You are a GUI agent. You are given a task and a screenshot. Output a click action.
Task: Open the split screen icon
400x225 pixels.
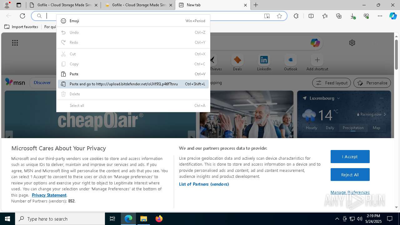click(311, 16)
